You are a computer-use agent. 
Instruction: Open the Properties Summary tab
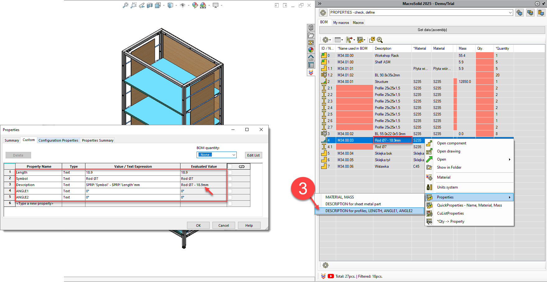[98, 140]
